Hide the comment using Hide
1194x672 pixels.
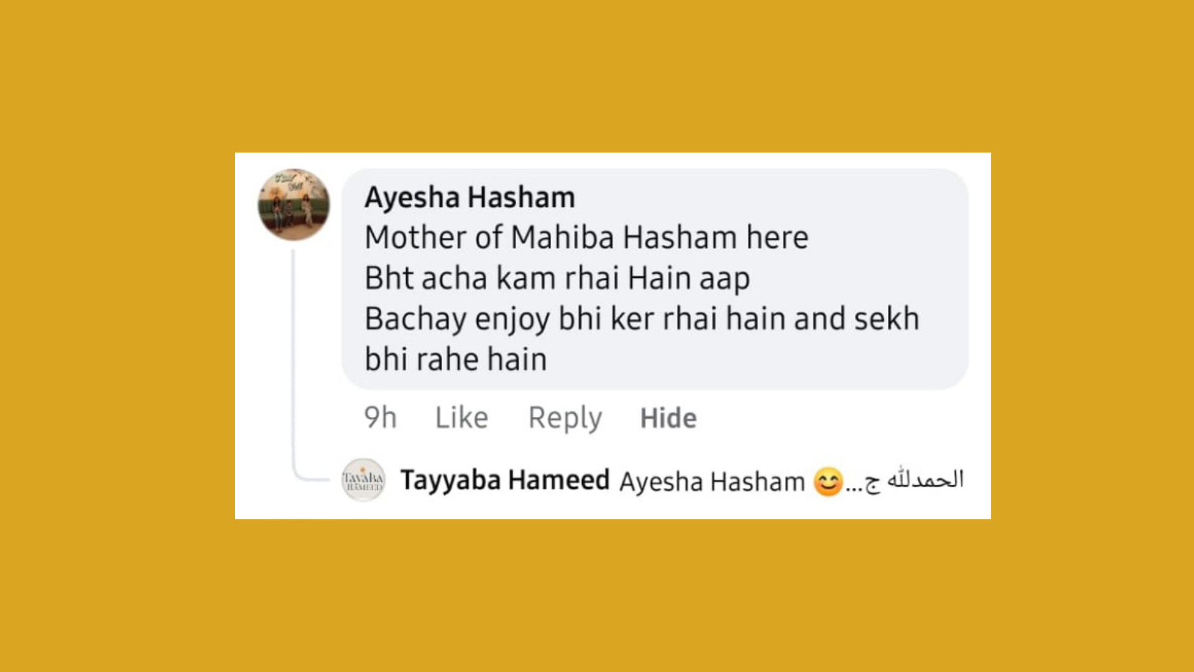click(669, 418)
